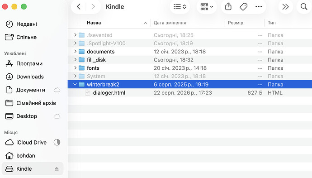Click iCloud status icon next to Desktop
Viewport: 312px width, 178px height.
57,116
